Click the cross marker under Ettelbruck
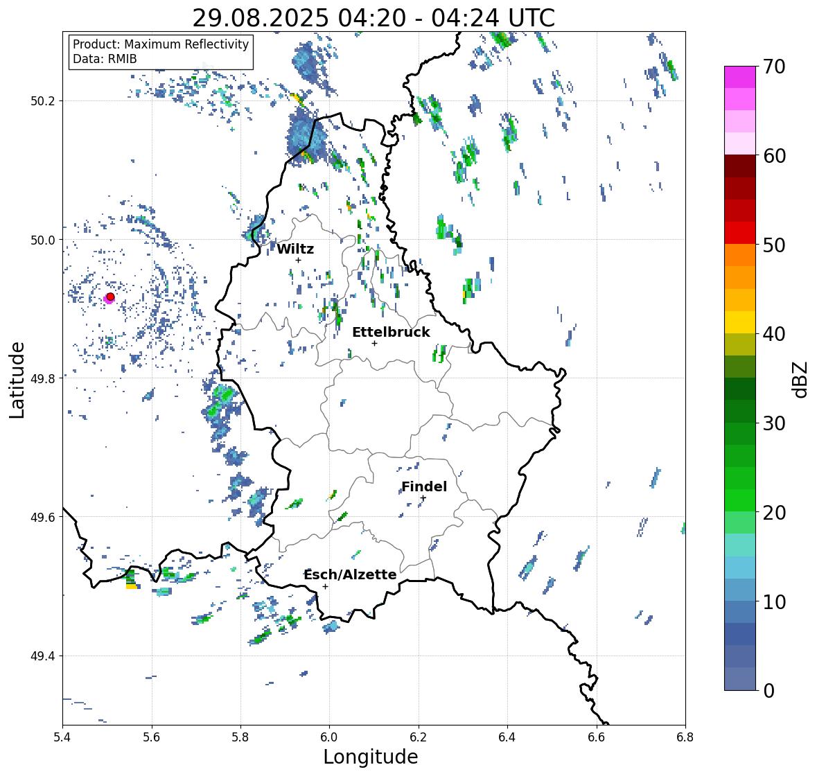The image size is (817, 774). (374, 343)
